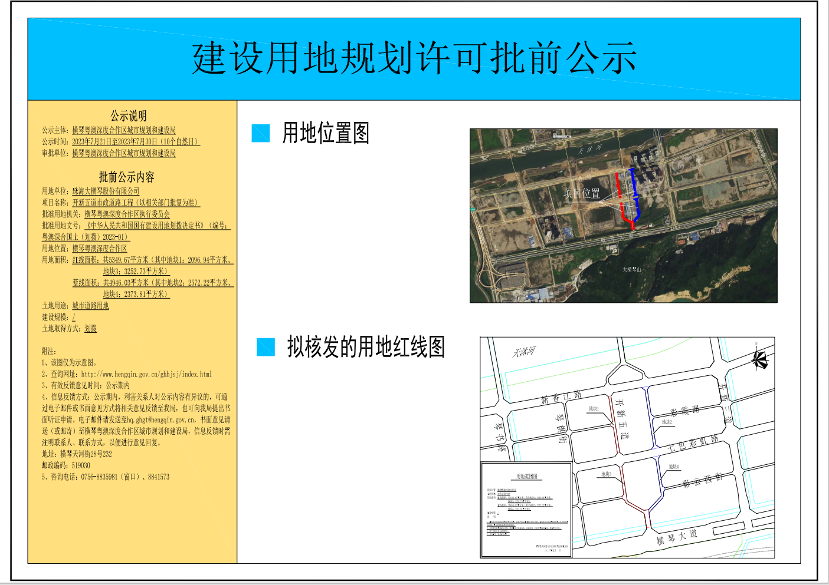Click the north arrow compass on the map
The image size is (829, 585).
[759, 358]
